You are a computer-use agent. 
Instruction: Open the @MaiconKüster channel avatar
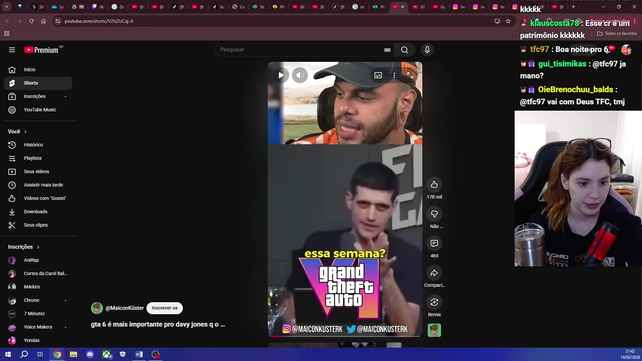97,308
